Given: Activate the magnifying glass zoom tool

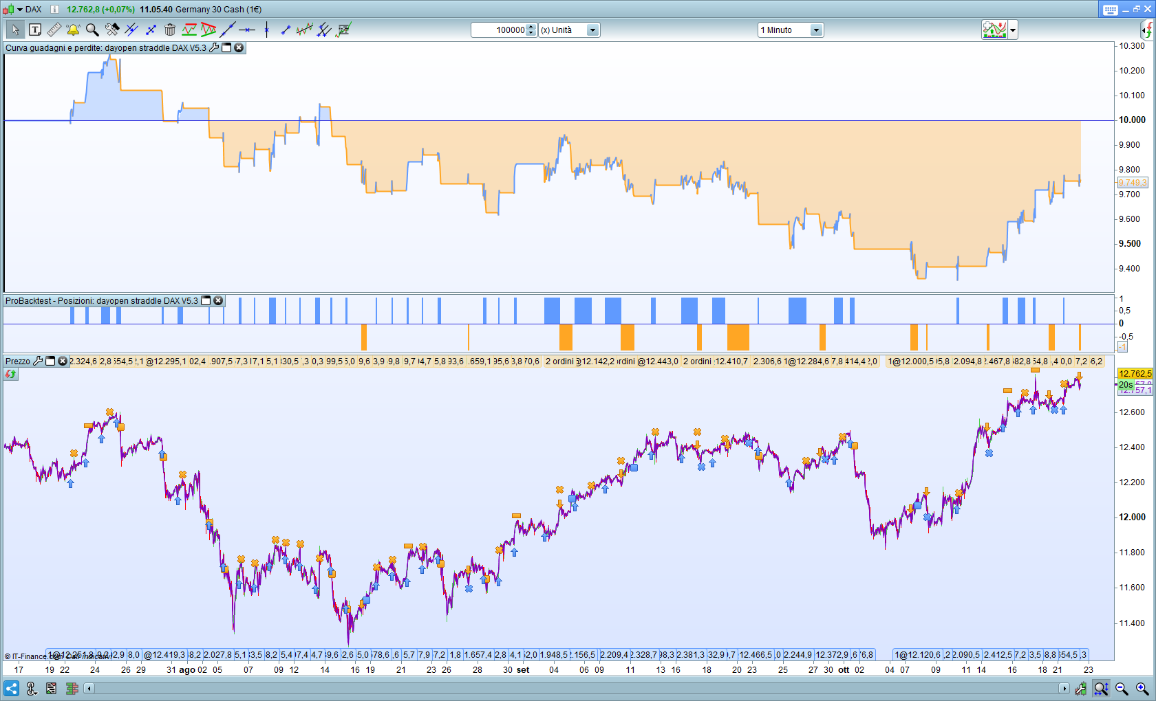Looking at the screenshot, I should (92, 30).
